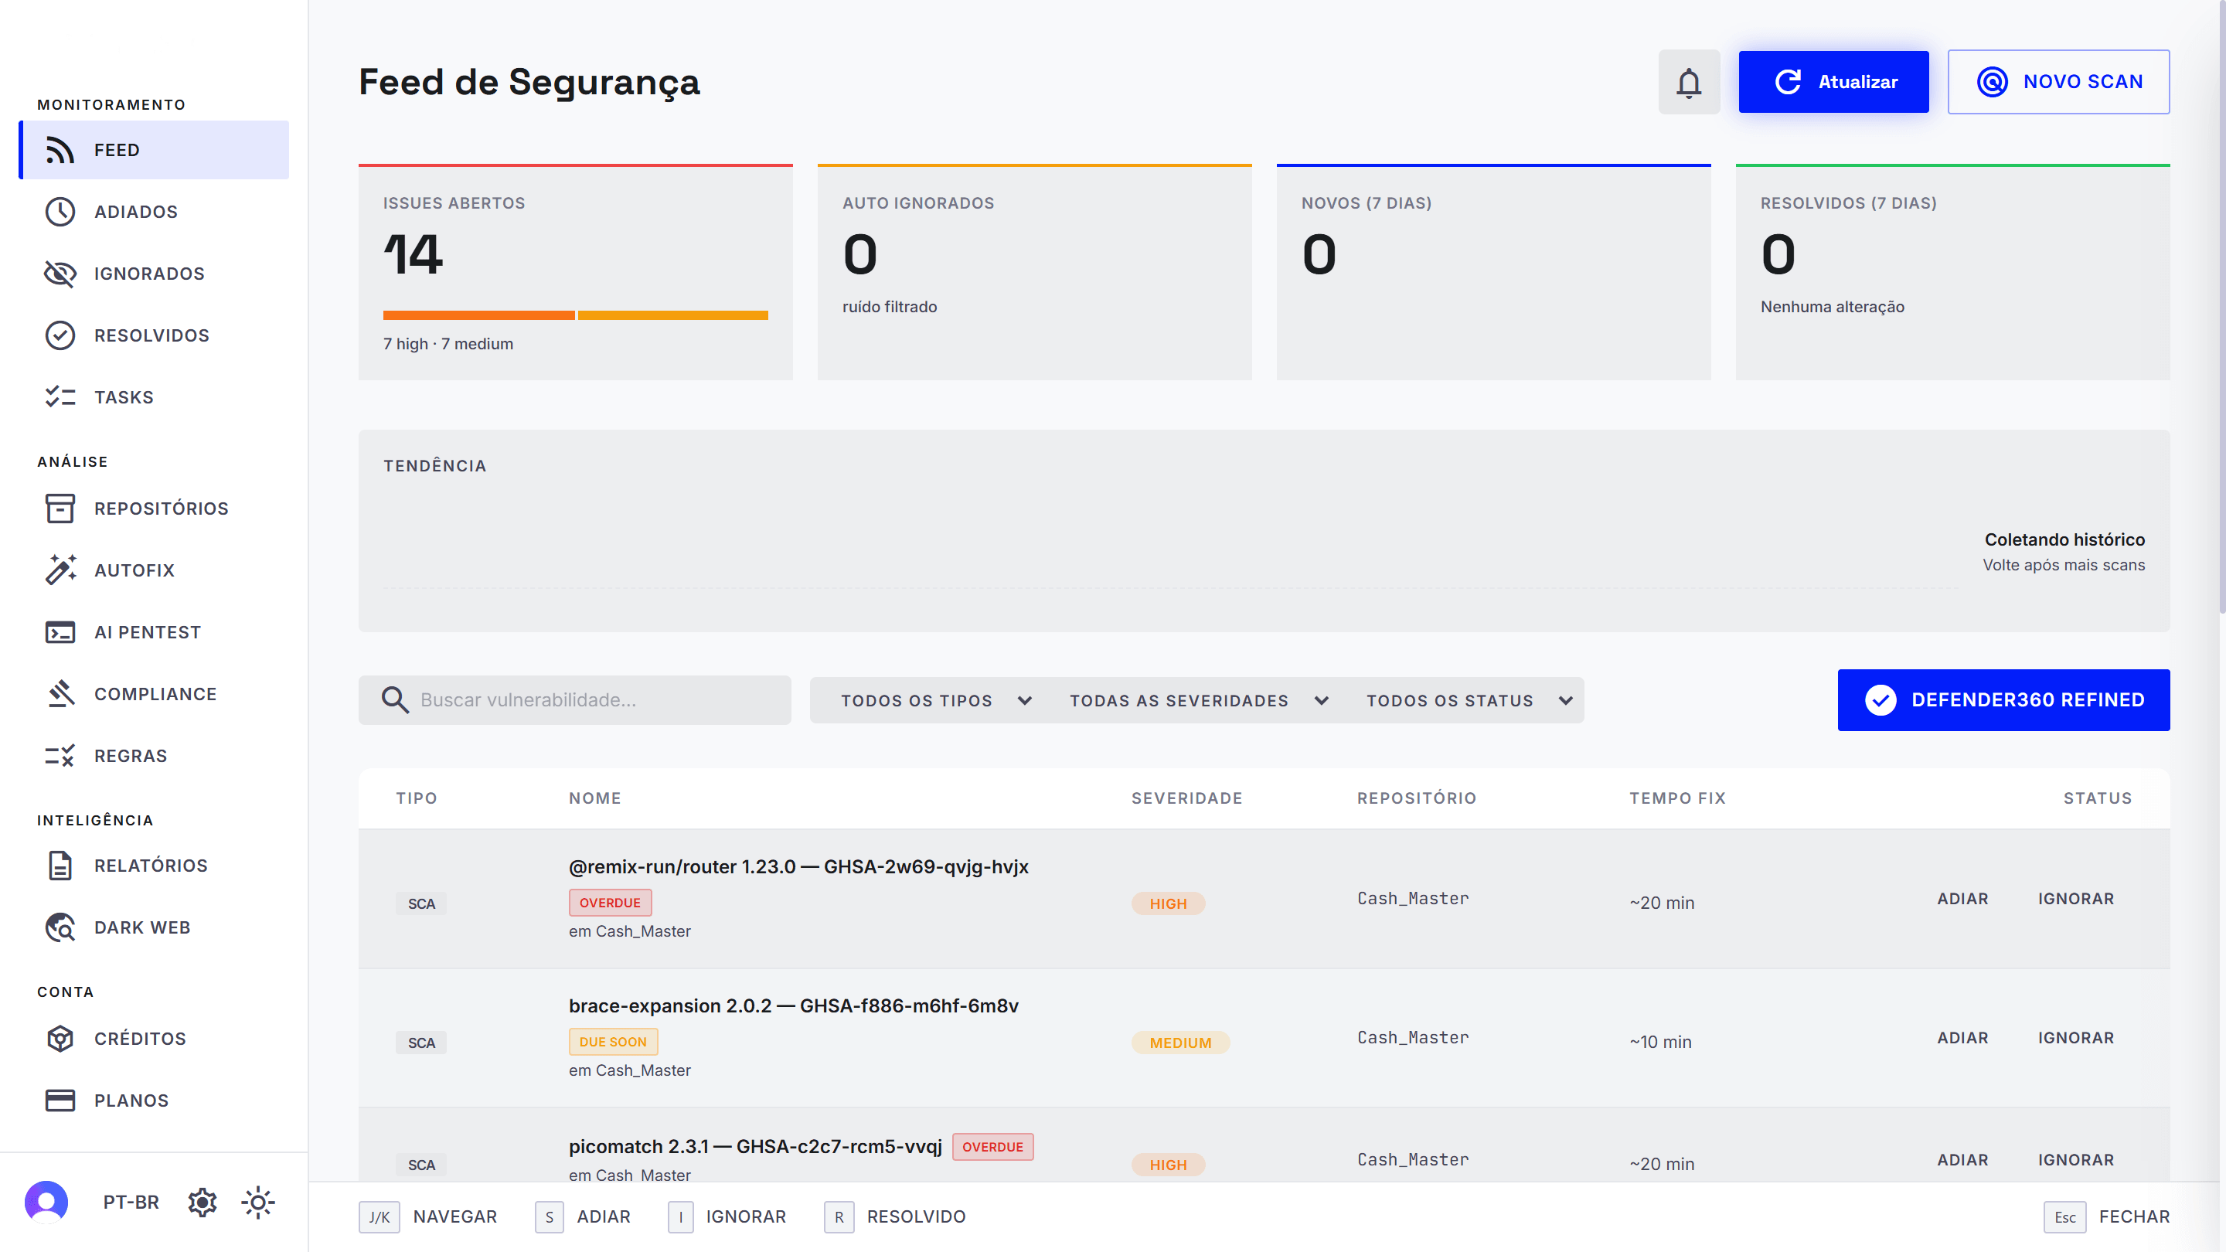Screen dimensions: 2226x1252
Task: Click the Atualizar button
Action: pos(1833,82)
